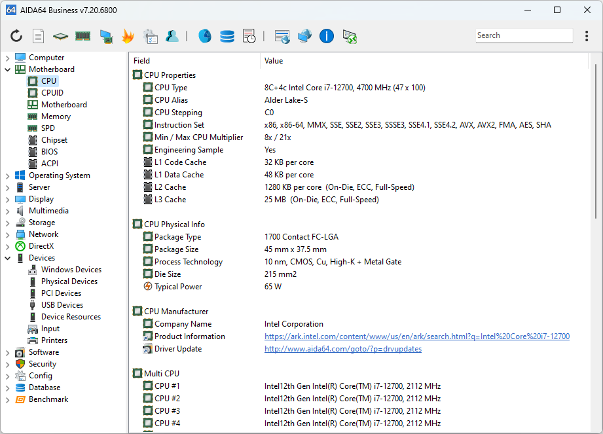
Task: Click the CPU chip toolbar icon
Action: [x=60, y=36]
